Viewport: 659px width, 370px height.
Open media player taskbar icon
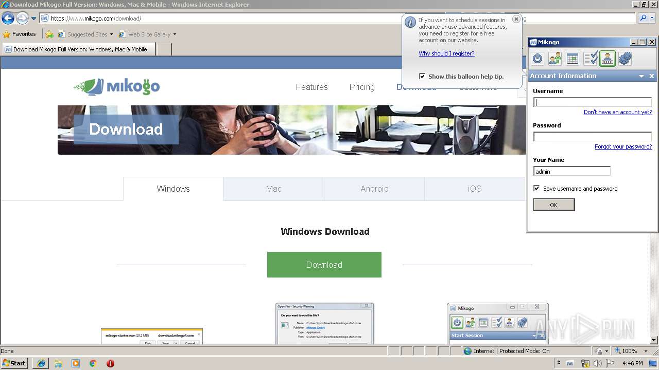tap(76, 363)
